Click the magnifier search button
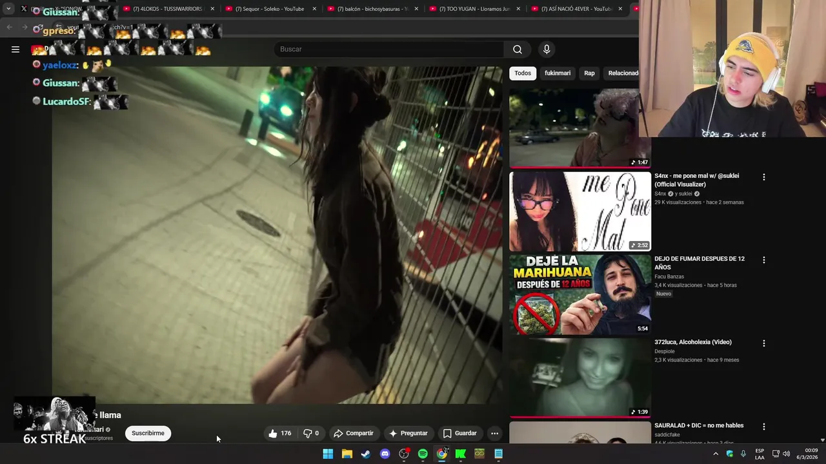 tap(518, 49)
